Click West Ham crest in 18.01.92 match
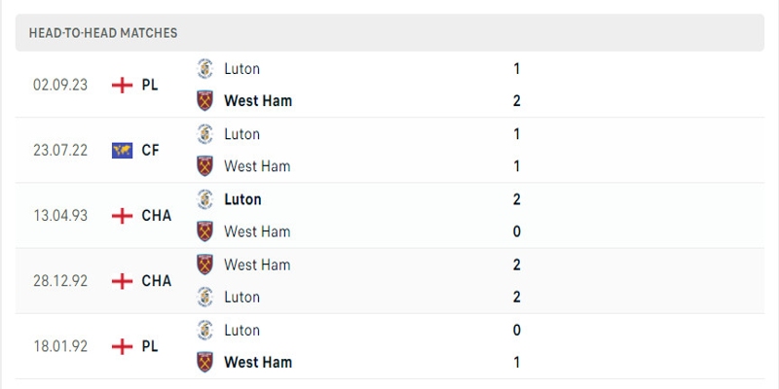 pyautogui.click(x=204, y=362)
